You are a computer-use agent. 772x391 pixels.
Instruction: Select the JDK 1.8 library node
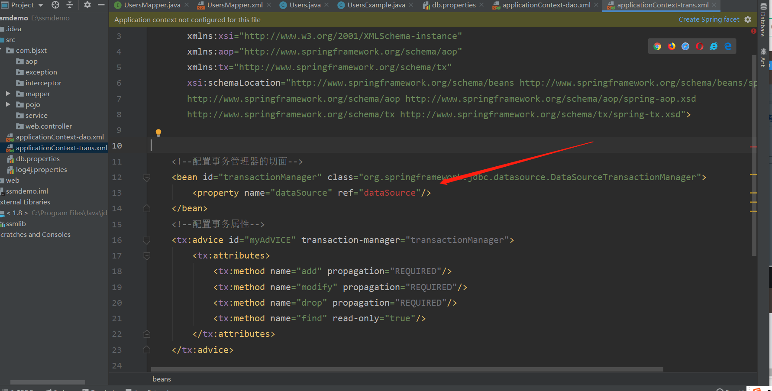[54, 213]
